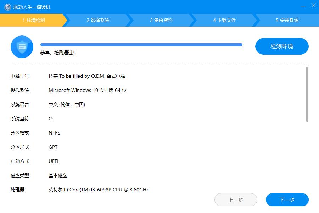Click the Microsoft Windows 10 专业版 text
319x213 pixels.
click(88, 90)
